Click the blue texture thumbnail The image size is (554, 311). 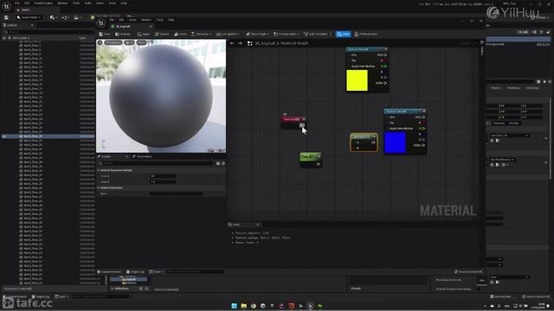395,143
